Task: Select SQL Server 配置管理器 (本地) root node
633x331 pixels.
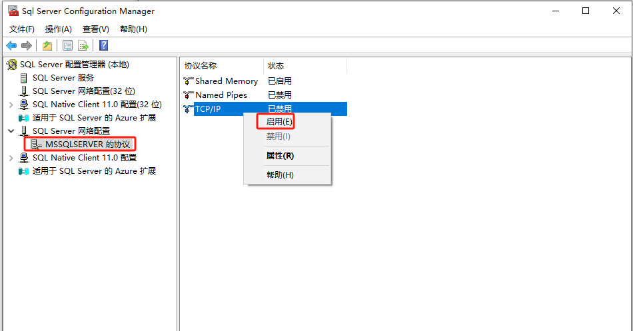Action: tap(75, 65)
